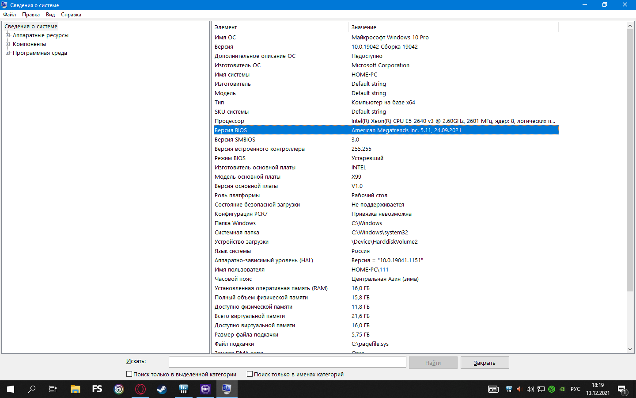
Task: Select 'Установленная оперативная память (RAM)' row
Action: pyautogui.click(x=386, y=288)
